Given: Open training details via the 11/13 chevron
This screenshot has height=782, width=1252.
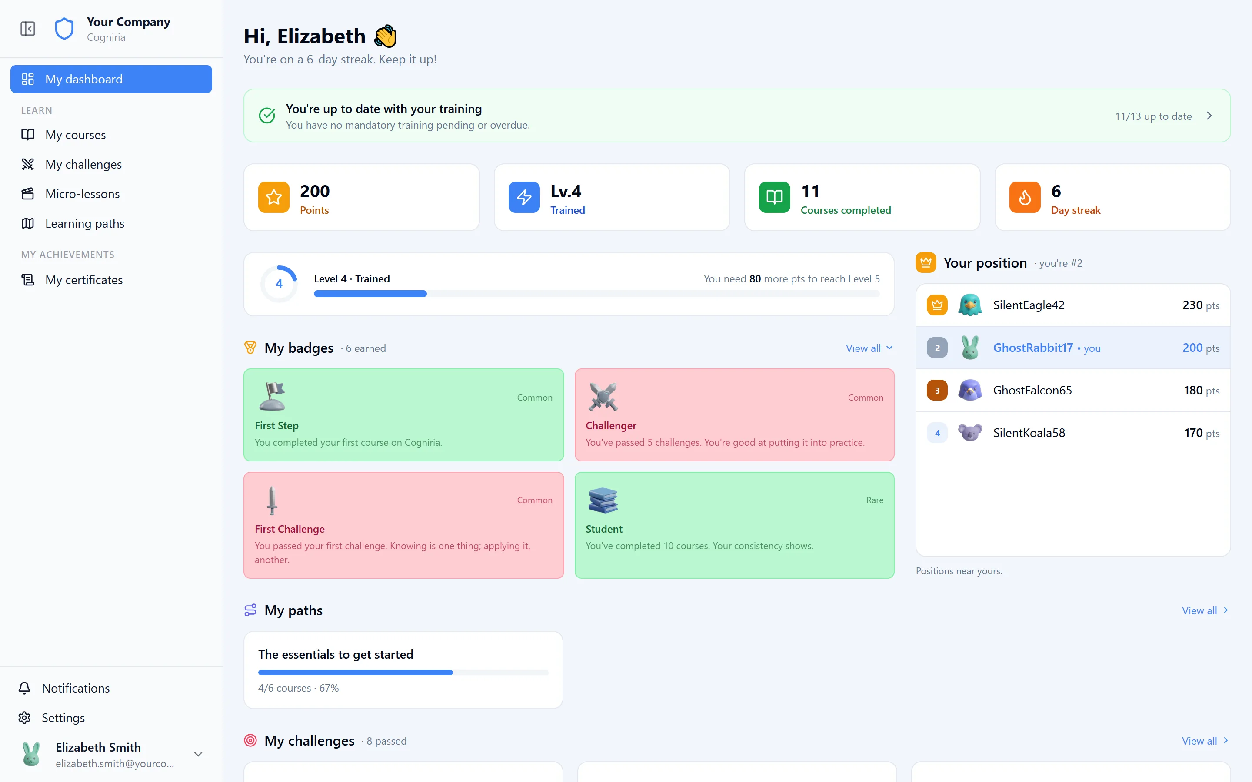Looking at the screenshot, I should 1209,116.
